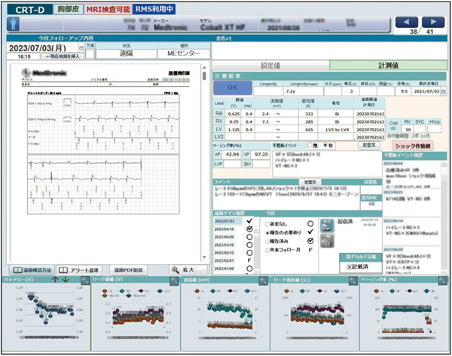
Task: Open magnifier for リード抵抗値 chart
Action: (351, 280)
